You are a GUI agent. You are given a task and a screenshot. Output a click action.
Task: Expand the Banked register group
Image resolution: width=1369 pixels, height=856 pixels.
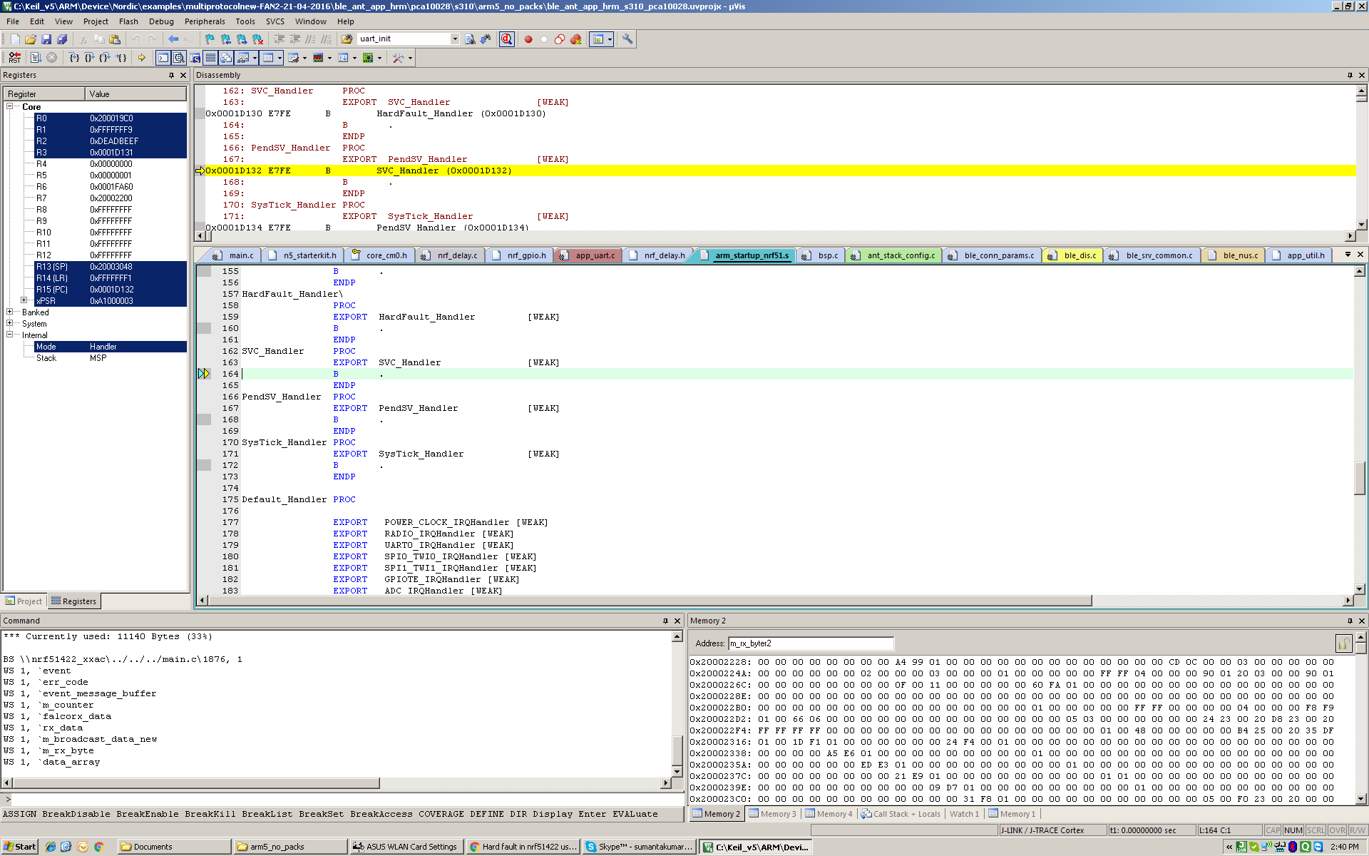[10, 312]
